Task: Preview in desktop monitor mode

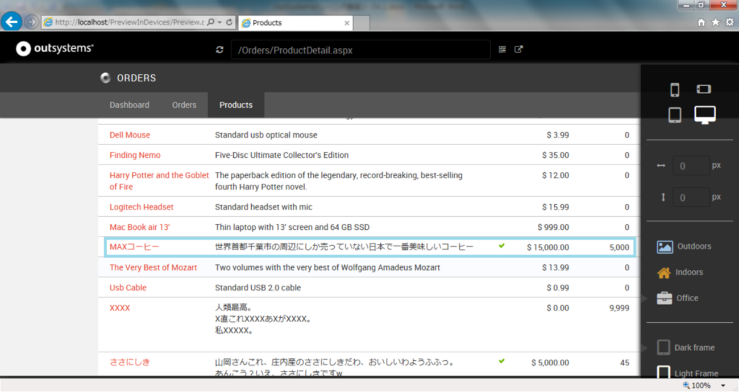Action: click(x=705, y=115)
